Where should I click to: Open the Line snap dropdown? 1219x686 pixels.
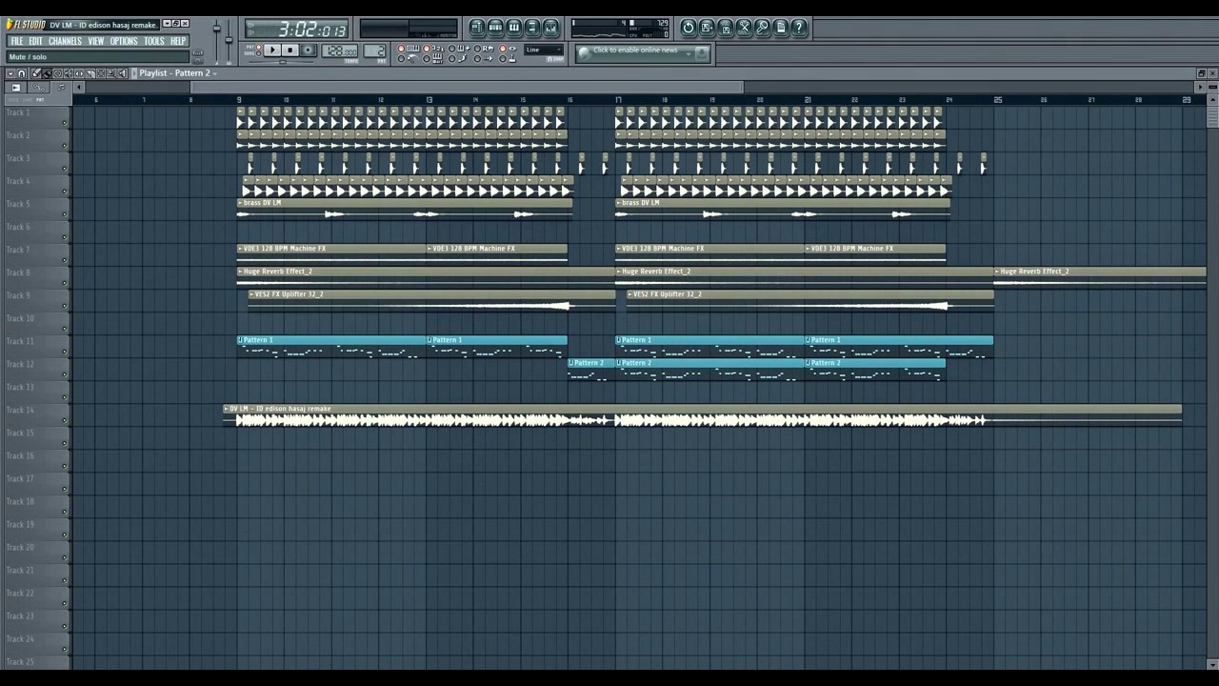pyautogui.click(x=543, y=50)
